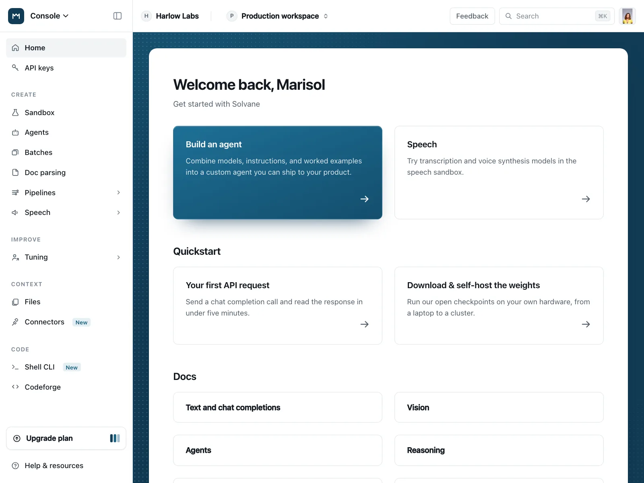Click the Help & resources question icon
This screenshot has width=644, height=483.
tap(15, 466)
